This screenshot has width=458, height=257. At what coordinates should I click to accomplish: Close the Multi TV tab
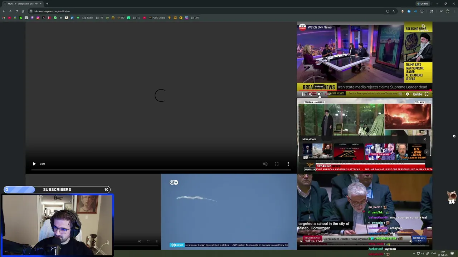41,4
